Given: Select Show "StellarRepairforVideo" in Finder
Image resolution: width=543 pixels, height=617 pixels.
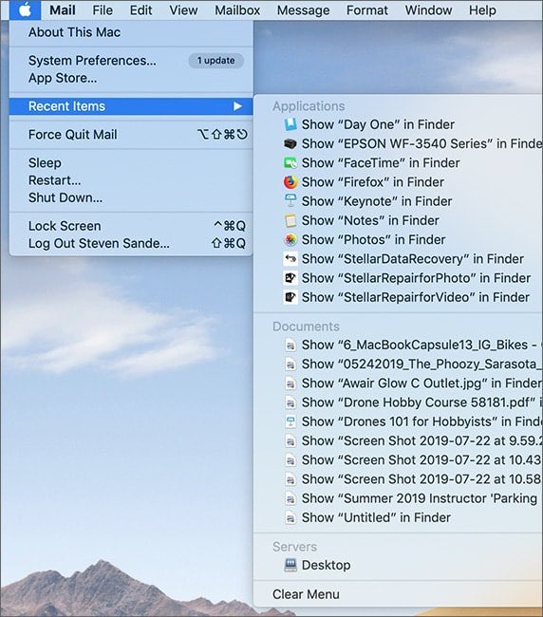Looking at the screenshot, I should (398, 297).
